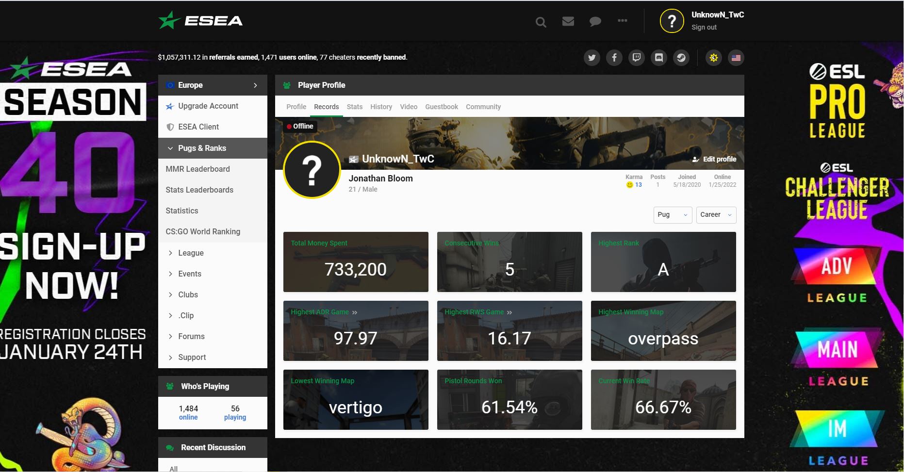Screen dimensions: 904x472
Task: Expand the League menu section
Action: (213, 253)
